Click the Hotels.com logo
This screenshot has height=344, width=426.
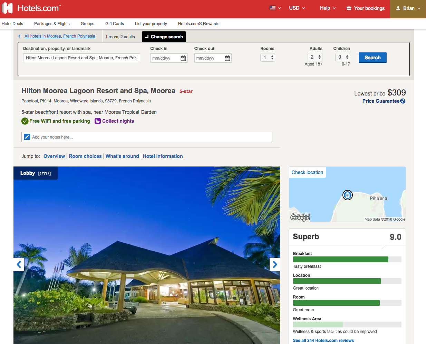31,8
